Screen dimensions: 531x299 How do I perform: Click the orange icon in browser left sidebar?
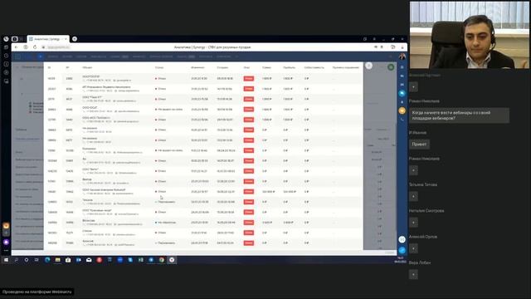6,225
